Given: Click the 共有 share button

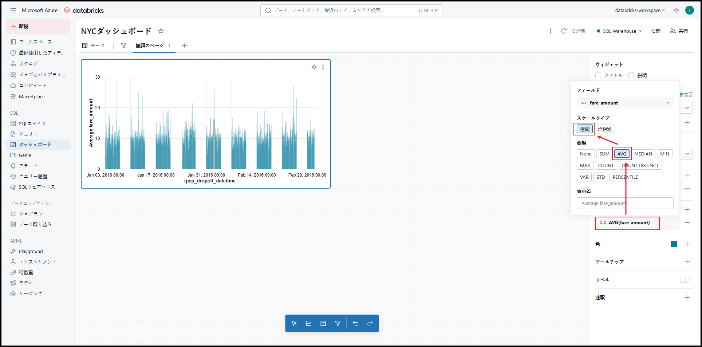Looking at the screenshot, I should 679,31.
